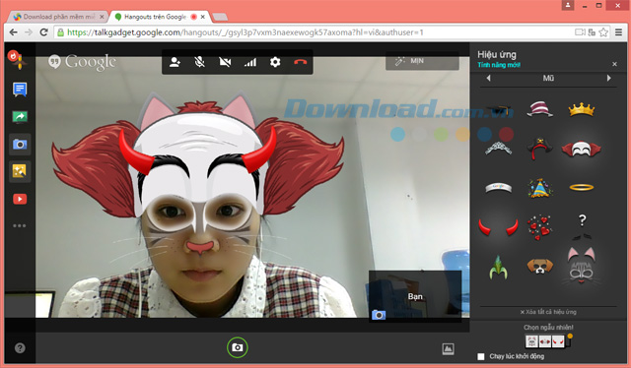Click Xóa tất cả hiệu ứng link

(548, 312)
